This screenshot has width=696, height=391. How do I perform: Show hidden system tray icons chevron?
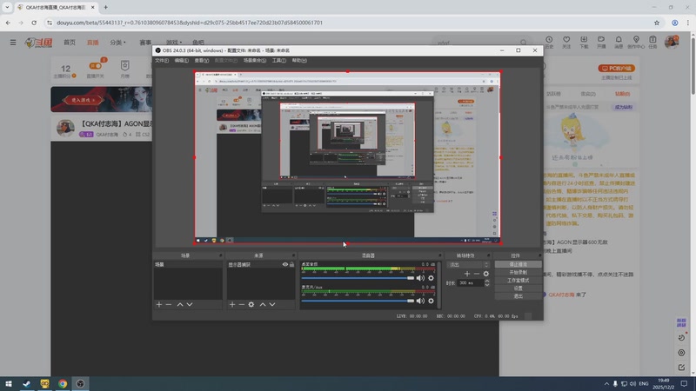pyautogui.click(x=606, y=383)
